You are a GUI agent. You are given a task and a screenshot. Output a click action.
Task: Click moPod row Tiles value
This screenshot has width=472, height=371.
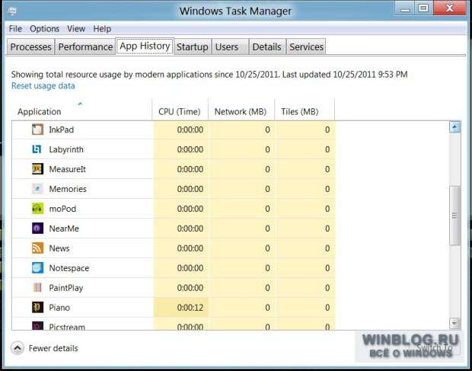[x=327, y=209]
